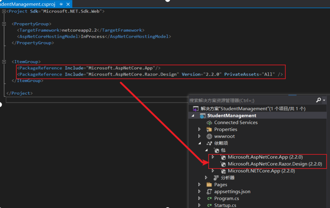Select the Pages tree item
This screenshot has width=330, height=208.
[x=220, y=185]
